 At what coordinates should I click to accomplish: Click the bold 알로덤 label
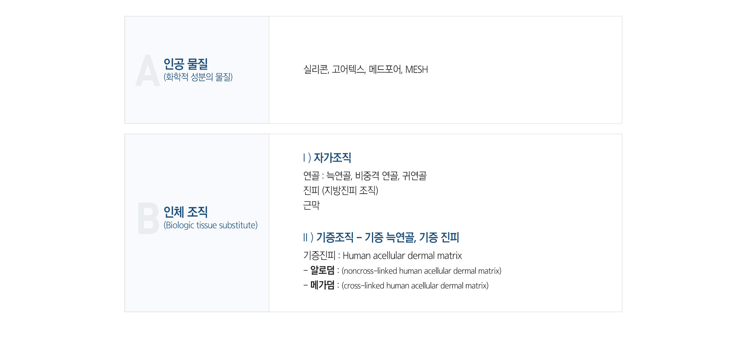(322, 270)
